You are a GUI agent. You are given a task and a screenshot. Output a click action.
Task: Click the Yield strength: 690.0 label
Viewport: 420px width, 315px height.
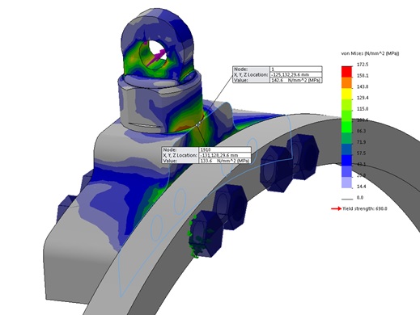point(365,208)
